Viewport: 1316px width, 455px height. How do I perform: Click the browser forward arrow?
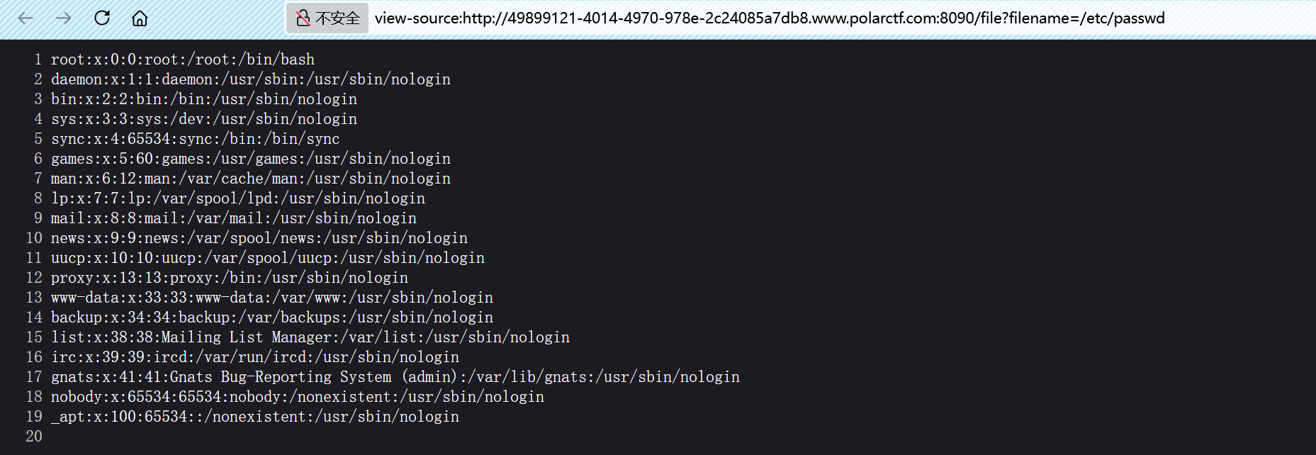point(64,18)
